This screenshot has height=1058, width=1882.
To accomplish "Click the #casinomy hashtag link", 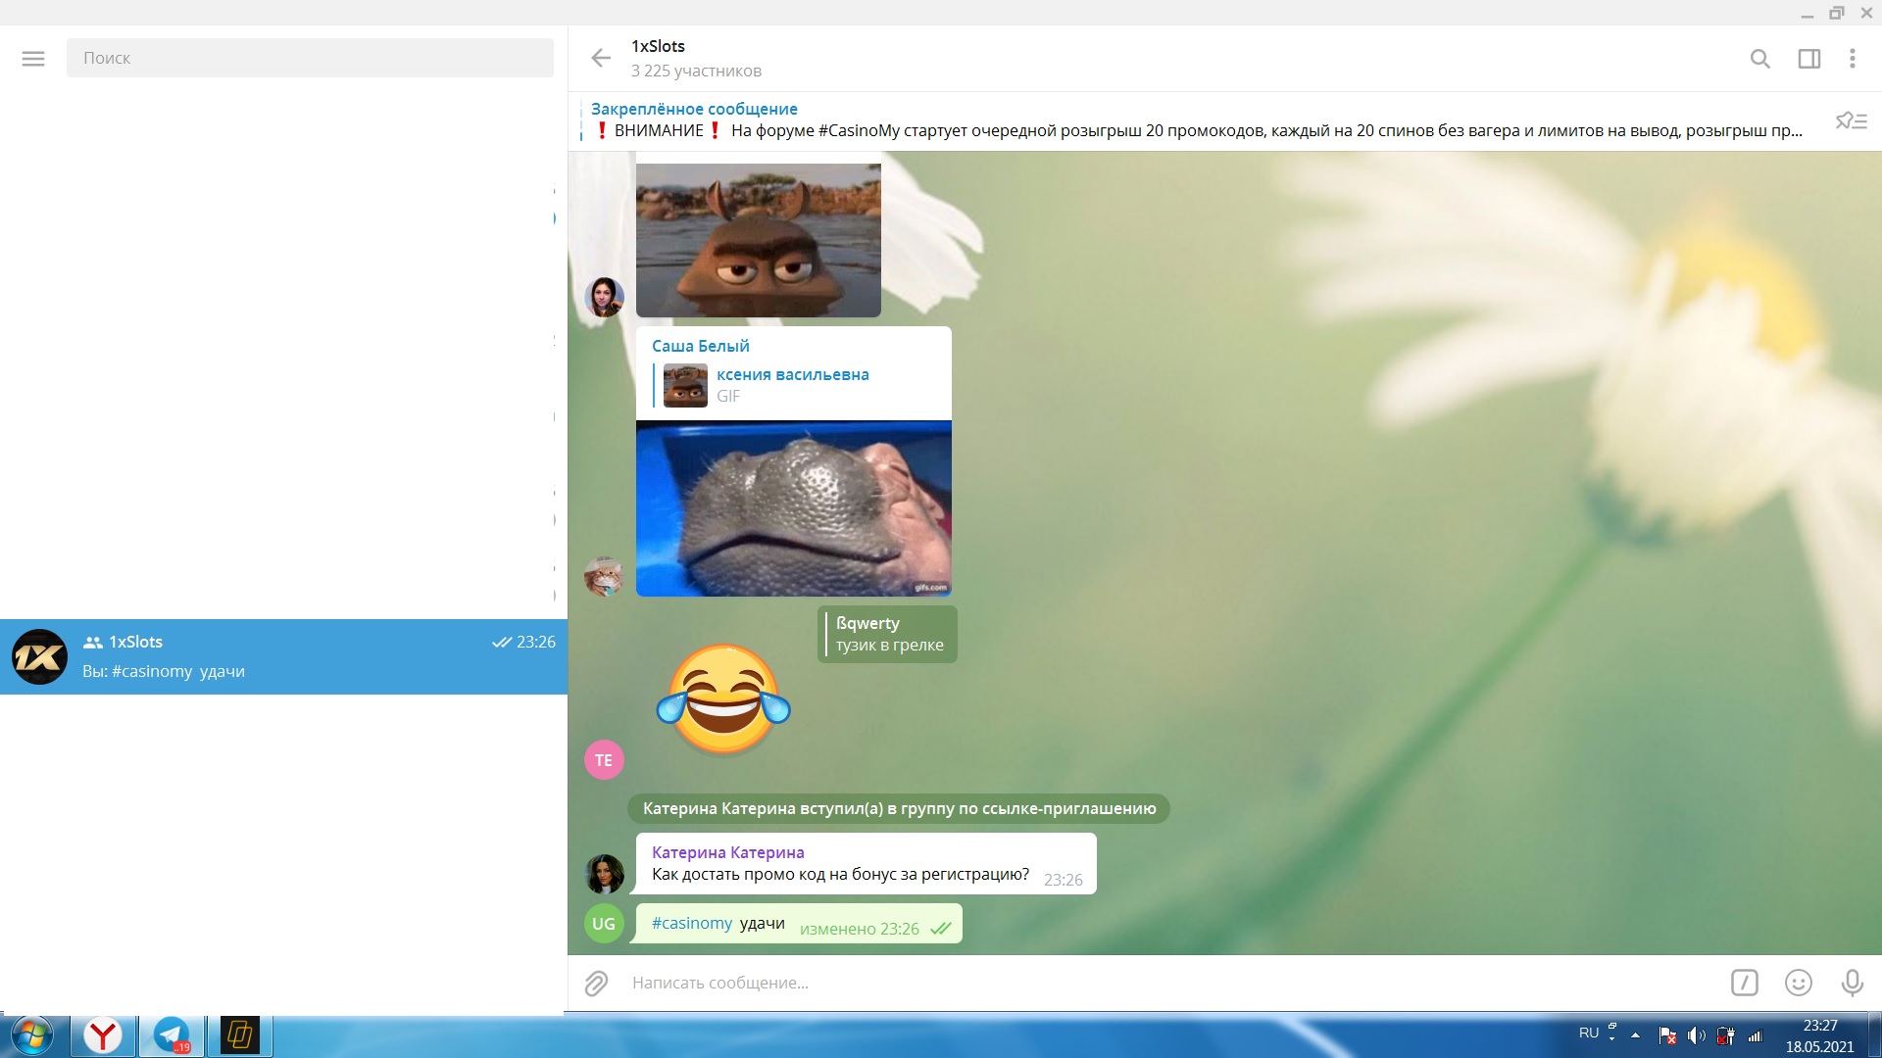I will 692,923.
